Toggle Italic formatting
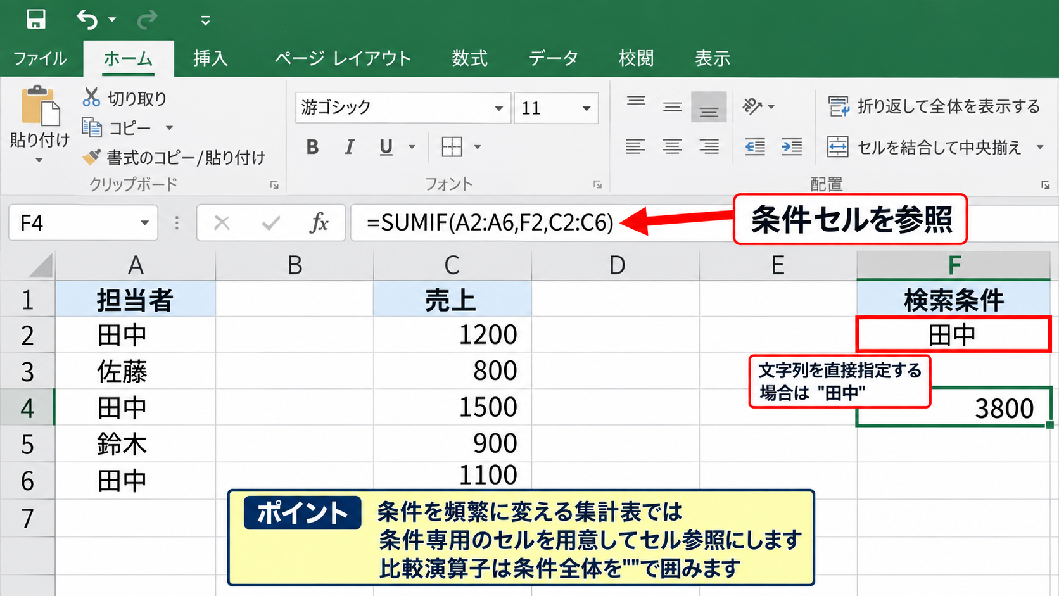The height and width of the screenshot is (596, 1059). [349, 147]
